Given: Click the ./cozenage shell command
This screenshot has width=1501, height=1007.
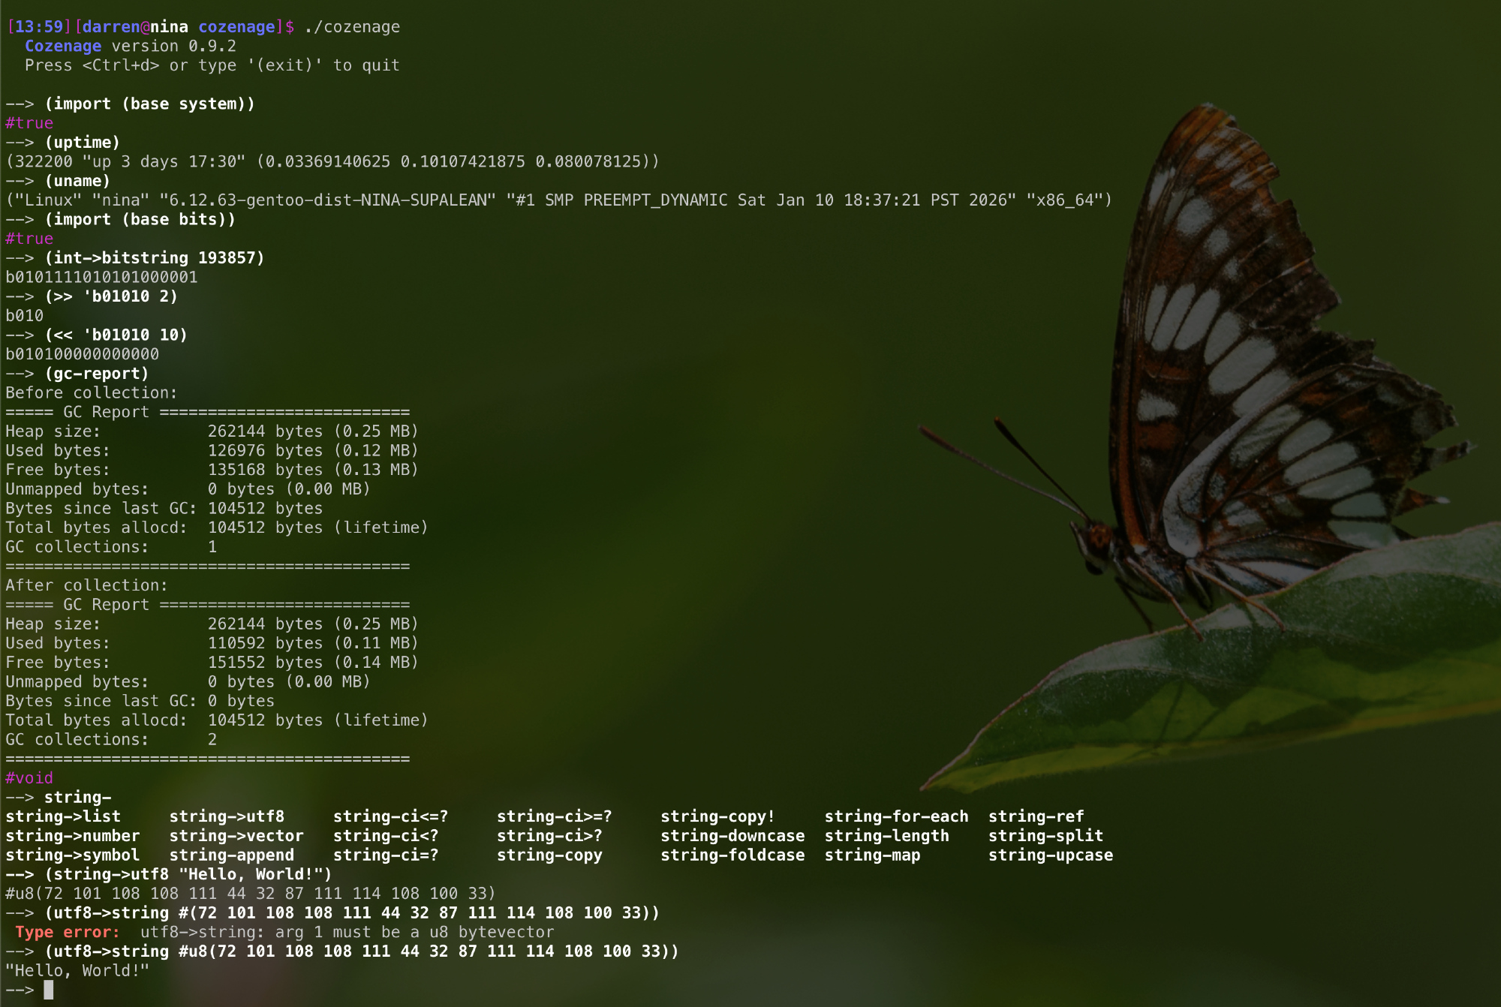Looking at the screenshot, I should pos(352,27).
